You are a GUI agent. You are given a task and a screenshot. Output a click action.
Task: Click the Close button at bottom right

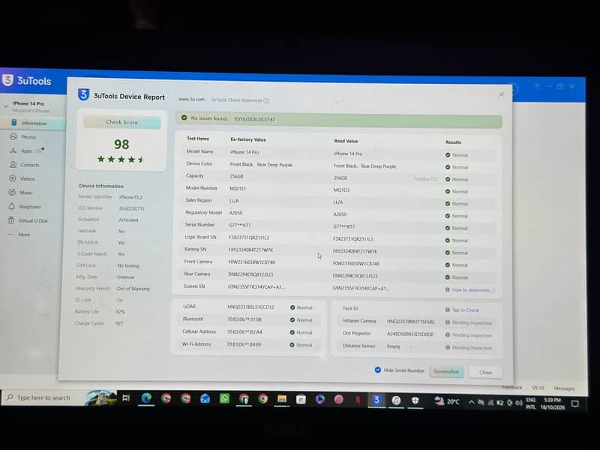click(485, 372)
